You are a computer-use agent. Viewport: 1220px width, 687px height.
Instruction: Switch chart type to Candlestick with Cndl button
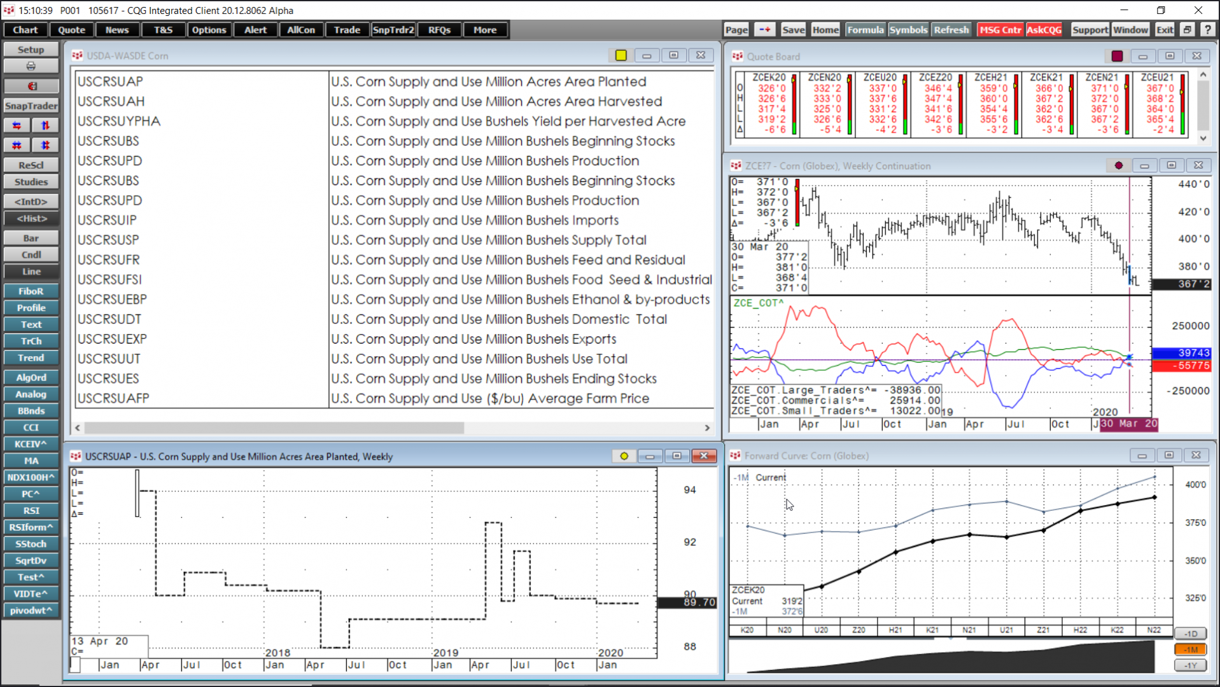click(x=30, y=254)
